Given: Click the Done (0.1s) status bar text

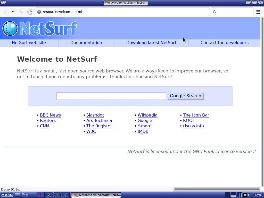Looking at the screenshot, I should coord(11,189).
